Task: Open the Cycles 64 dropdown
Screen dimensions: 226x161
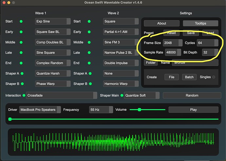Action: [208, 43]
